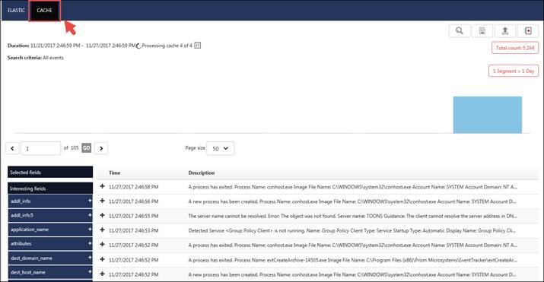The width and height of the screenshot is (544, 282).
Task: Expand event row at 2:46:53 PM
Action: (102, 230)
